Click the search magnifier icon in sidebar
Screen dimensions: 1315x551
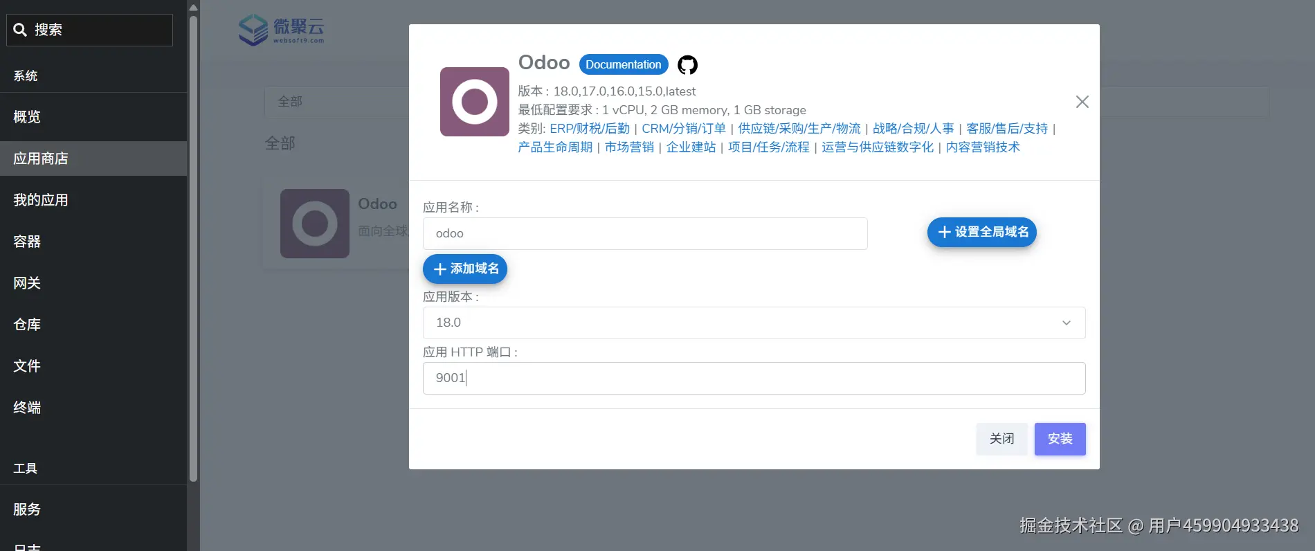coord(20,30)
